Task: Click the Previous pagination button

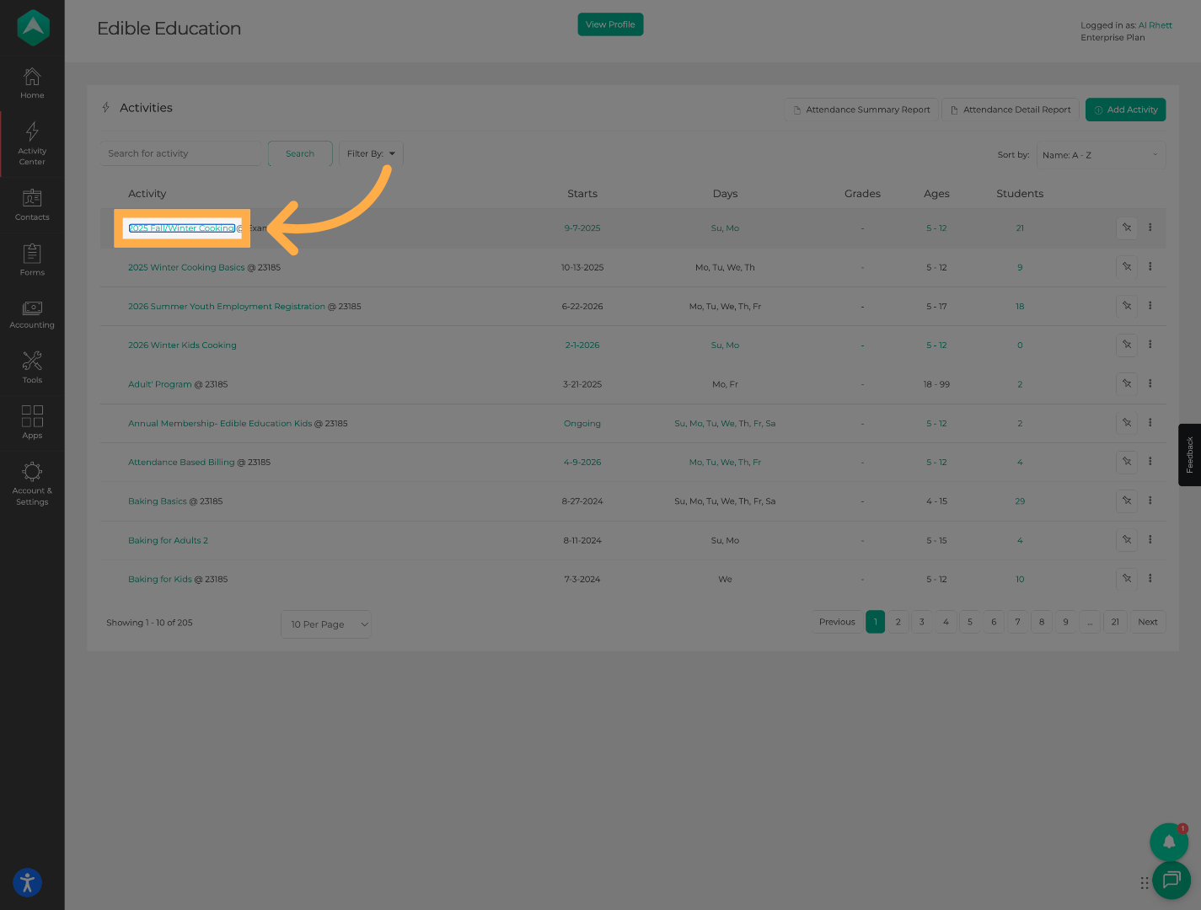Action: [837, 622]
